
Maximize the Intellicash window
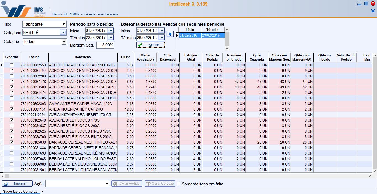366,4
